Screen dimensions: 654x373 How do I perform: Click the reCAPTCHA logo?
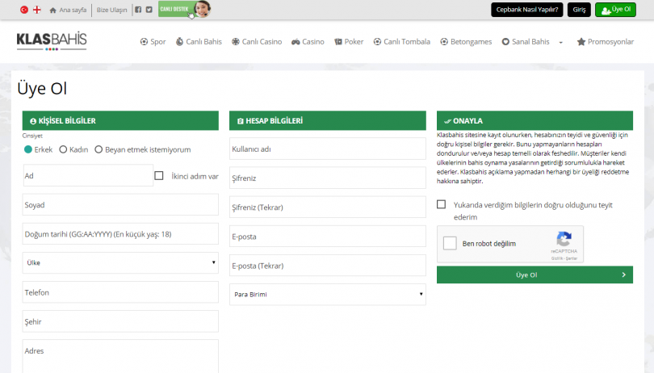click(x=564, y=240)
